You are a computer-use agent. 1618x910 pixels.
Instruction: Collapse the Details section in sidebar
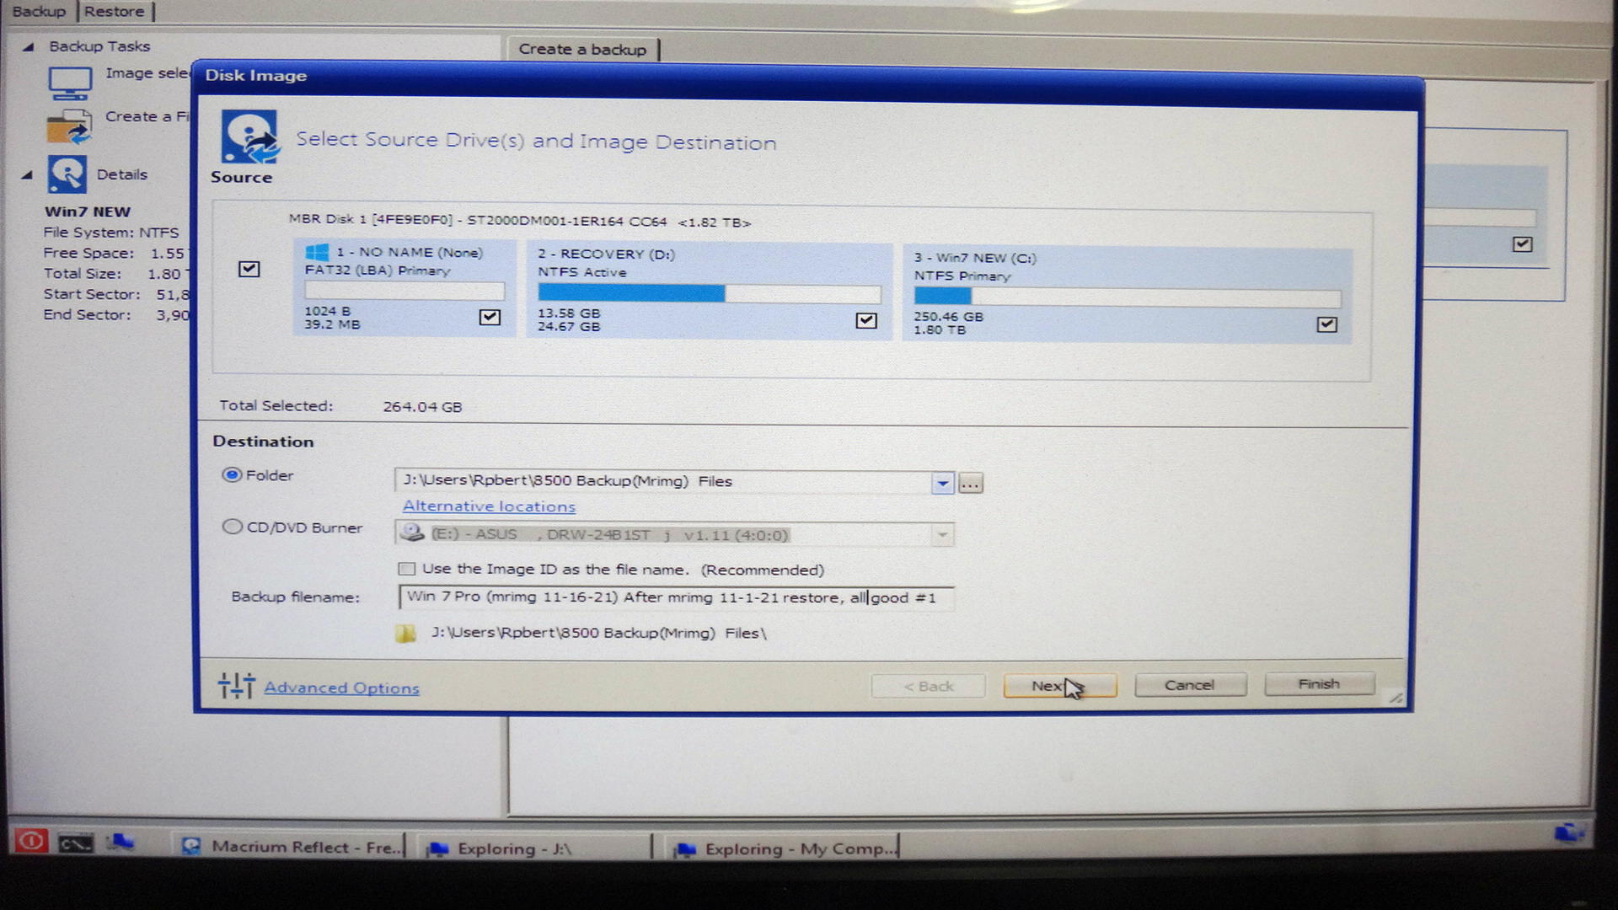pyautogui.click(x=27, y=175)
